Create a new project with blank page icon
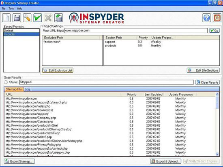223x167 pixels. click(x=6, y=18)
